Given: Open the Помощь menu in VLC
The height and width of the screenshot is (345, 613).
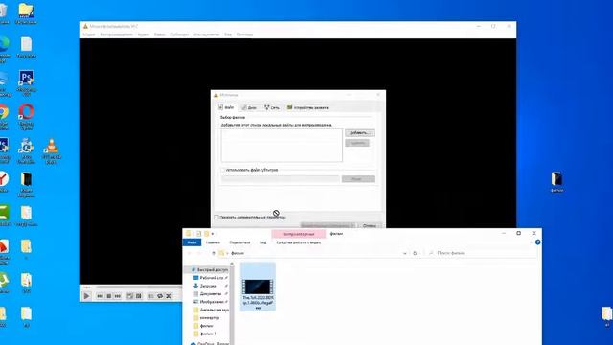Looking at the screenshot, I should pyautogui.click(x=245, y=34).
